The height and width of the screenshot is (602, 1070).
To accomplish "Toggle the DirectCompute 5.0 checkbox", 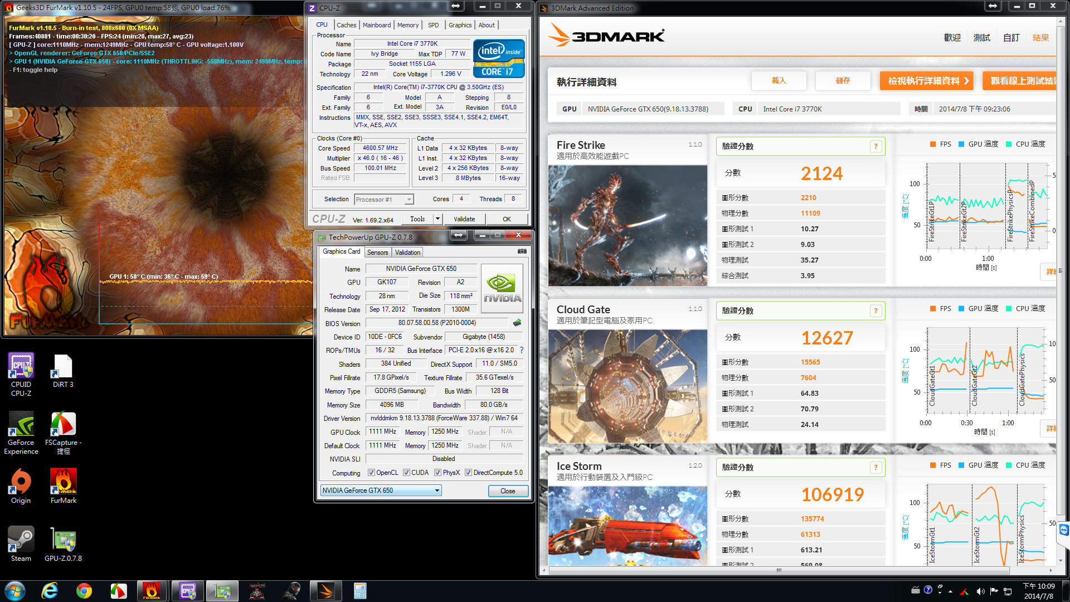I will tap(468, 473).
